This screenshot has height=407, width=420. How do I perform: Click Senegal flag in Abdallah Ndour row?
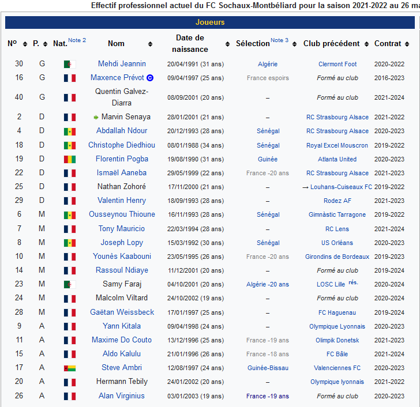point(70,131)
